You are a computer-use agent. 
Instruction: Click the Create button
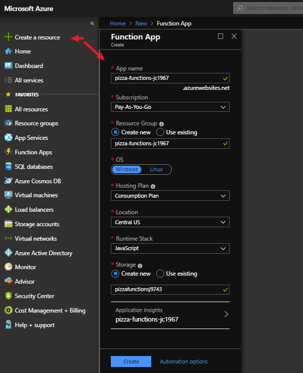pyautogui.click(x=131, y=362)
